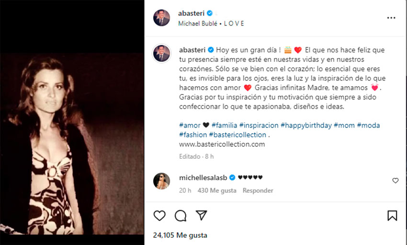Image resolution: width=407 pixels, height=245 pixels.
Task: Open the #bastericollection hashtag
Action: coord(237,135)
